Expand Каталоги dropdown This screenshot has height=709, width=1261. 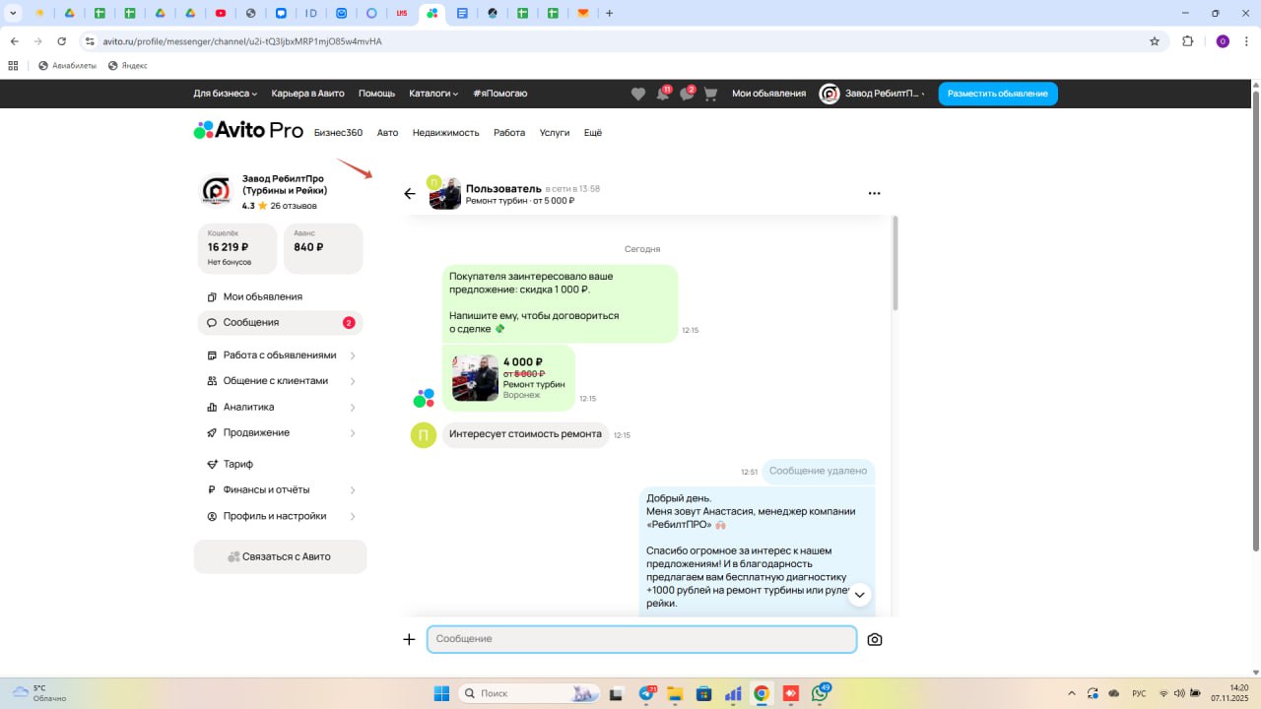pyautogui.click(x=433, y=94)
